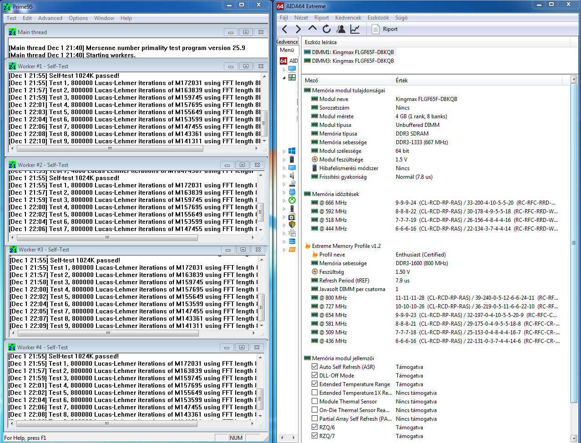This screenshot has height=443, width=581.
Task: Expand the Multimedia tree node
Action: pos(284,176)
